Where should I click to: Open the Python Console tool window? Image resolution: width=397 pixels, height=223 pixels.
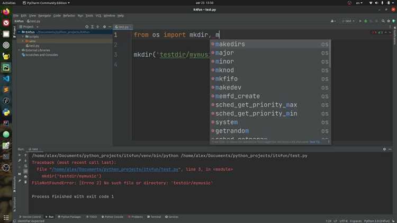point(112,217)
